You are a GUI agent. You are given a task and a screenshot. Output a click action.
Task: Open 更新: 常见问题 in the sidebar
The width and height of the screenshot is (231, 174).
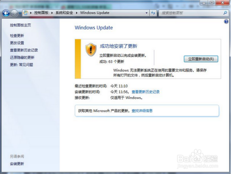22,65
